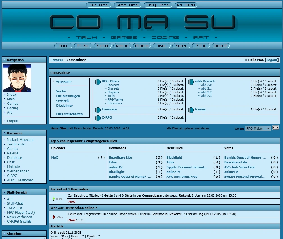This screenshot has height=239, width=283.
Task: Open the Kalender menu button
Action: tap(122, 46)
